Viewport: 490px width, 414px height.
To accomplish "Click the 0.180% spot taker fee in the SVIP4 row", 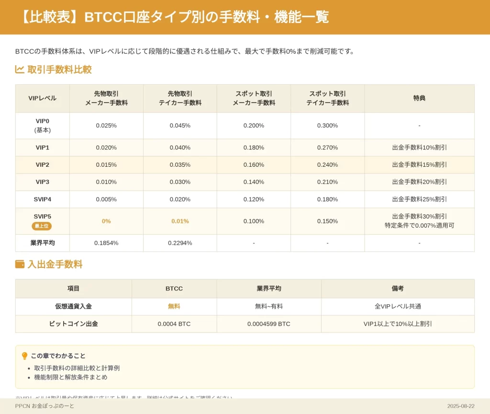I will pyautogui.click(x=327, y=199).
